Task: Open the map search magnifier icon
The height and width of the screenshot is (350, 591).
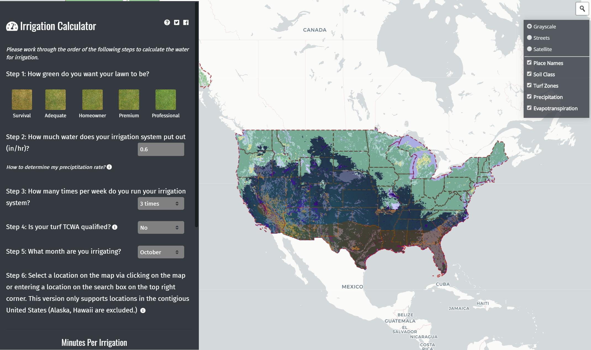Action: click(x=582, y=9)
